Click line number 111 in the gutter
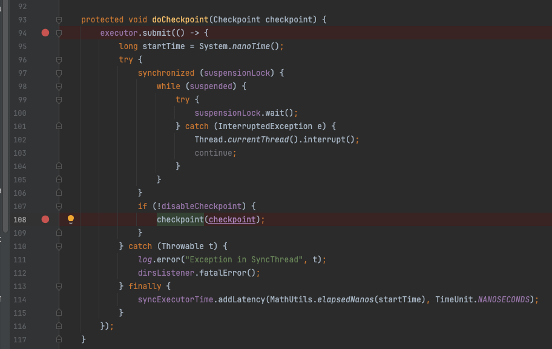Image resolution: width=552 pixels, height=349 pixels. tap(20, 260)
